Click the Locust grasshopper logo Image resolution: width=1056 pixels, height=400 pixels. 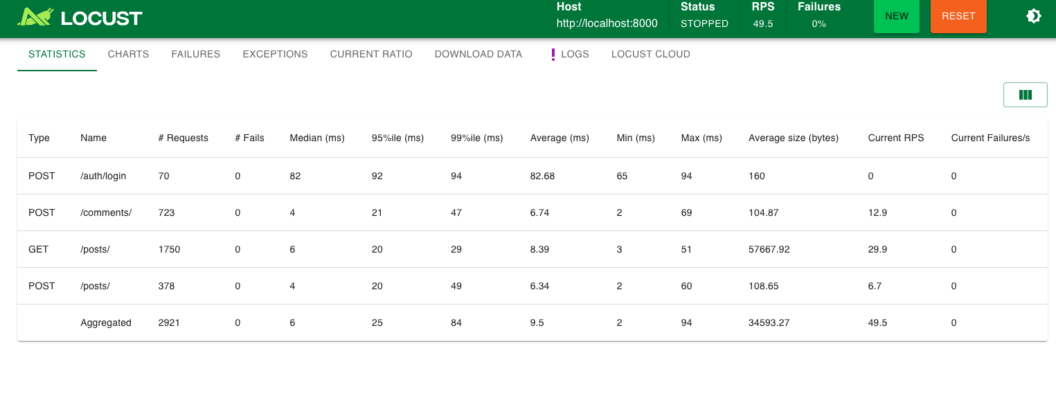[x=36, y=17]
